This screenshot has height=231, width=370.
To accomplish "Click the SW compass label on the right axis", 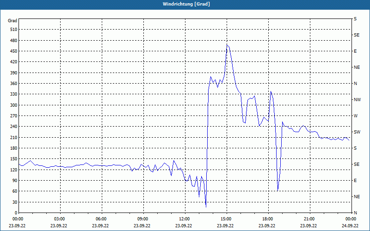I will pyautogui.click(x=357, y=132).
